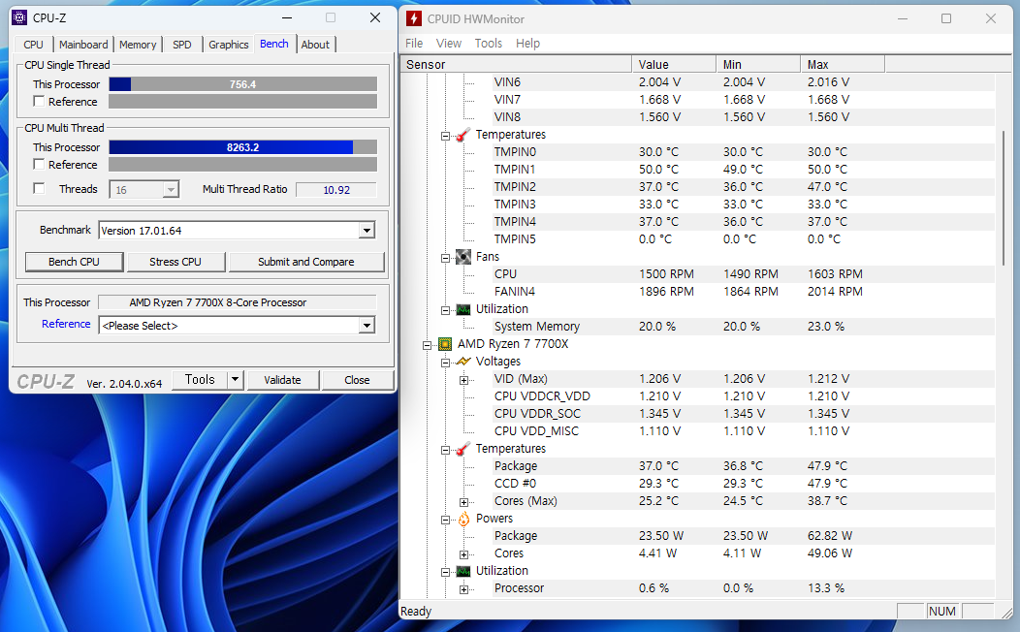Click the Close button in CPU-Z

[357, 380]
